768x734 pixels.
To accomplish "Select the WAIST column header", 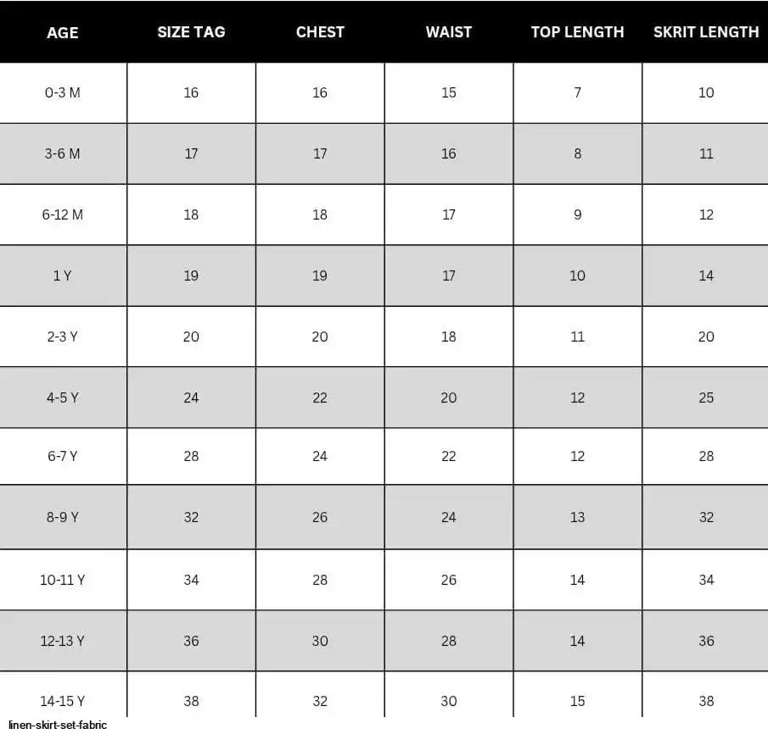I will tap(449, 32).
